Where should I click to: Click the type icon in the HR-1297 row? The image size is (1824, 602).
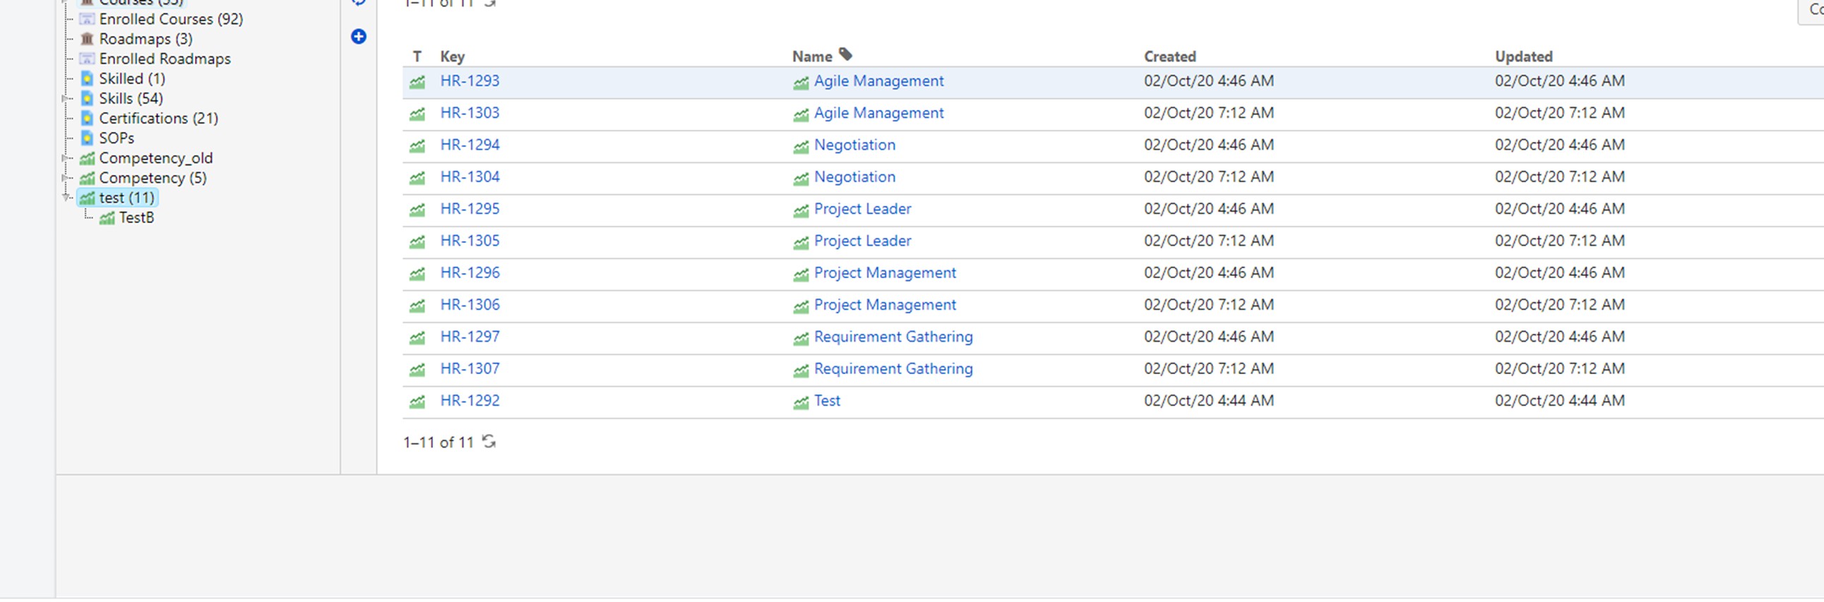417,338
